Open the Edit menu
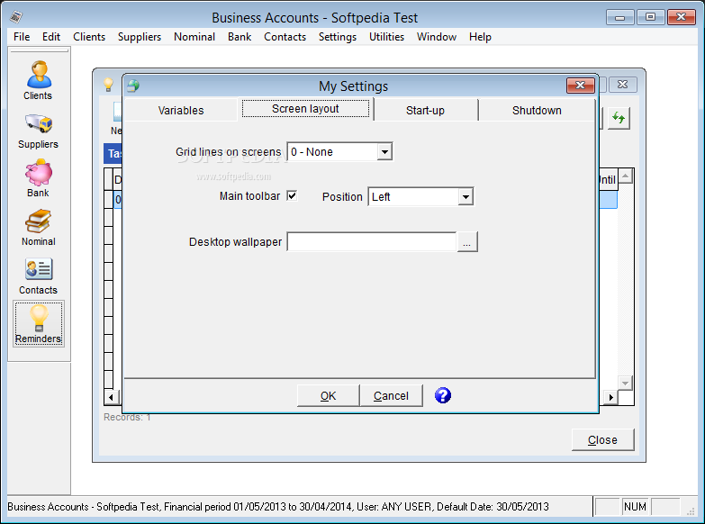The width and height of the screenshot is (705, 524). [51, 37]
